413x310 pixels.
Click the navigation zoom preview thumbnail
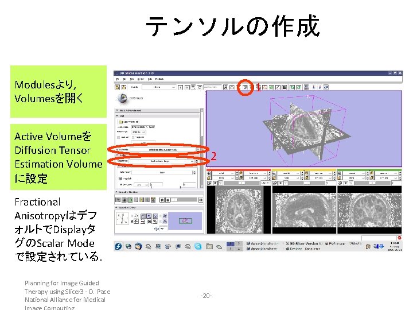[x=185, y=220]
